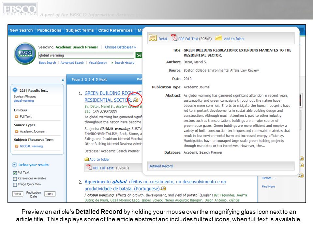
Task: Open PDF Full Text icon in preview popup
Action: point(174,38)
